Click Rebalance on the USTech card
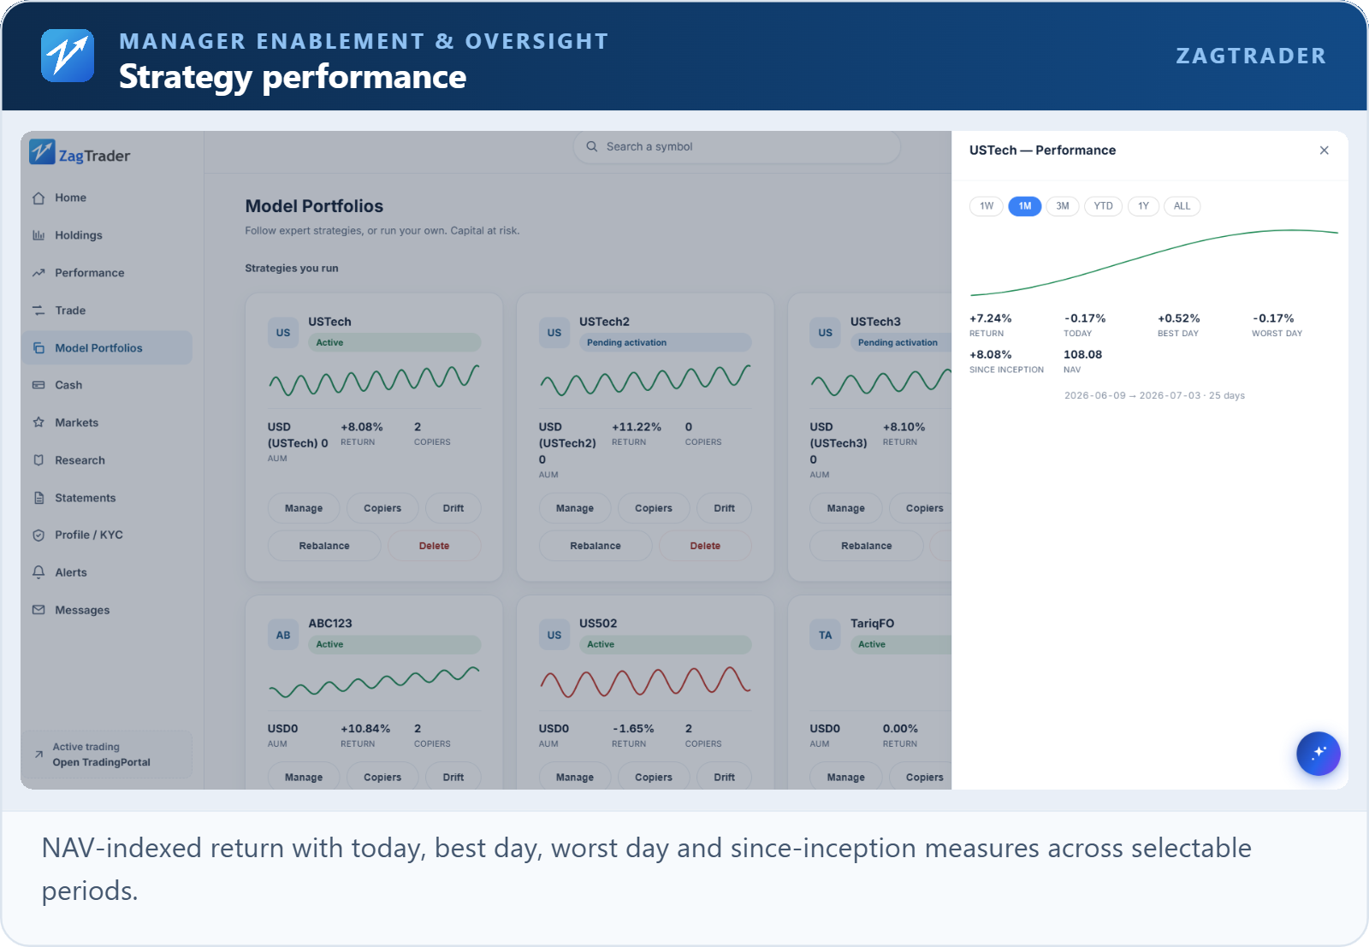1369x947 pixels. pos(324,546)
